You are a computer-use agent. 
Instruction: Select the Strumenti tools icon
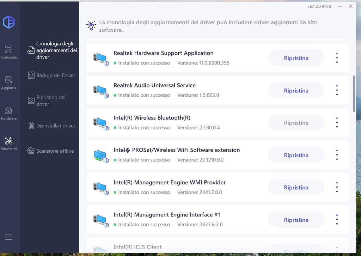pyautogui.click(x=9, y=141)
